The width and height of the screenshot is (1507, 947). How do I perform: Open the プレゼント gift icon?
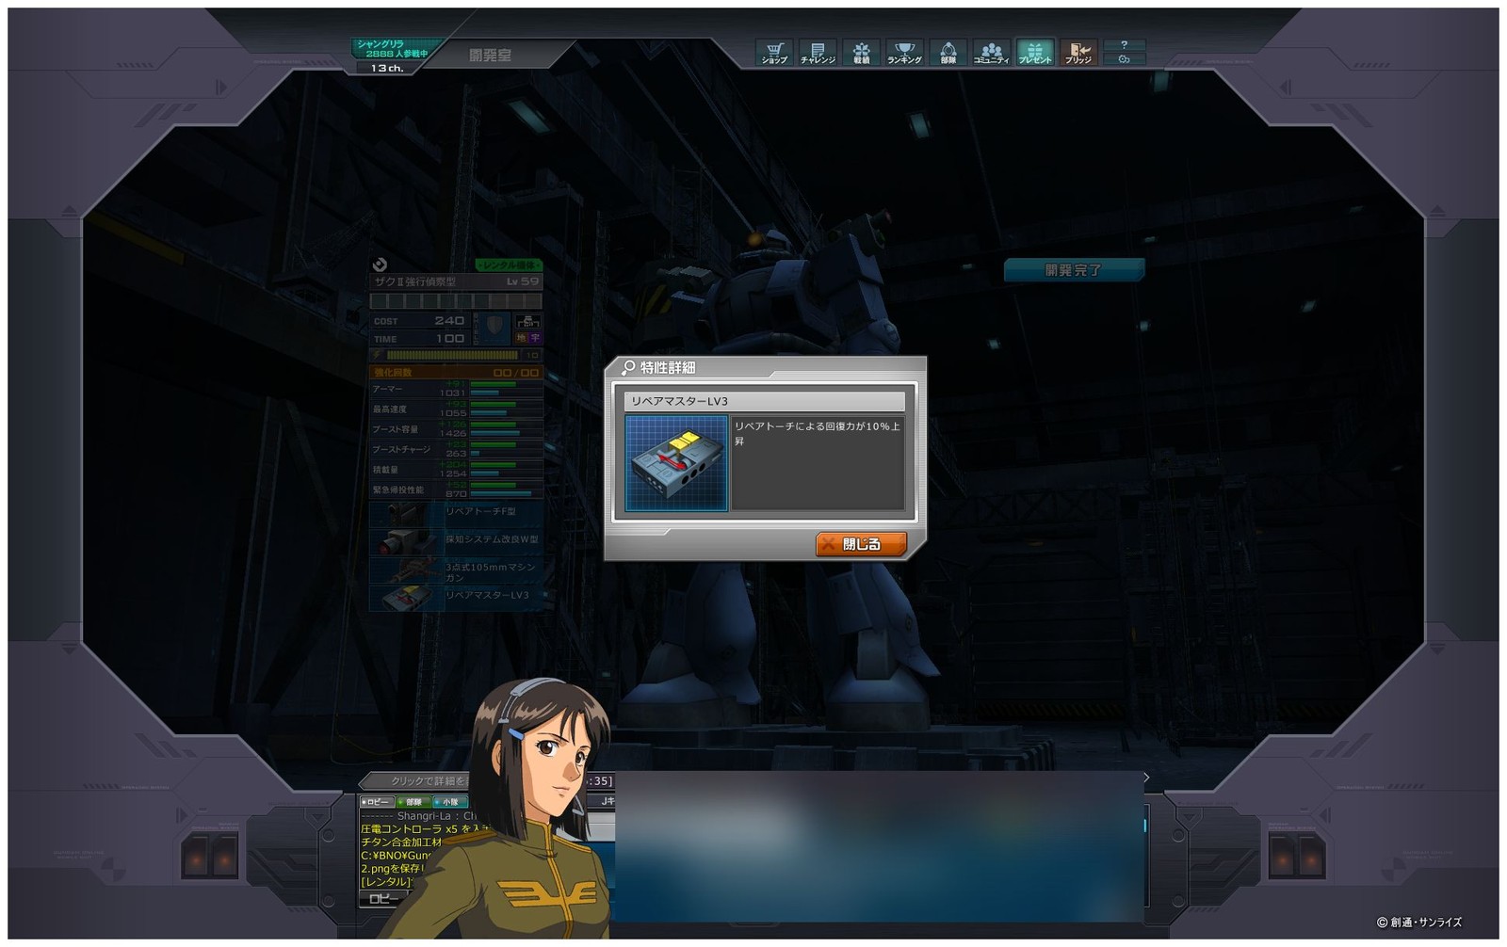pos(1034,53)
